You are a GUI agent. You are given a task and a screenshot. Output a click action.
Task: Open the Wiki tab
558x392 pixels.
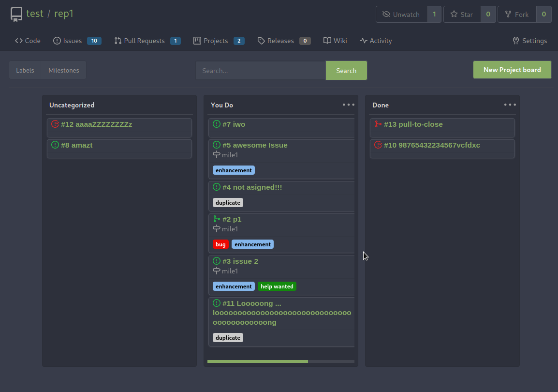point(335,41)
